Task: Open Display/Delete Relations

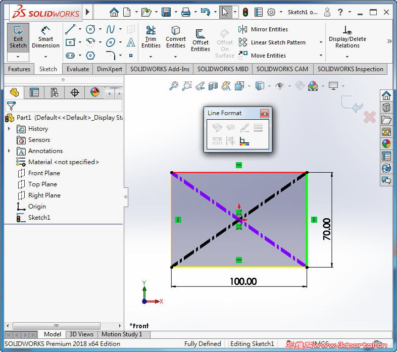Action: pyautogui.click(x=347, y=37)
